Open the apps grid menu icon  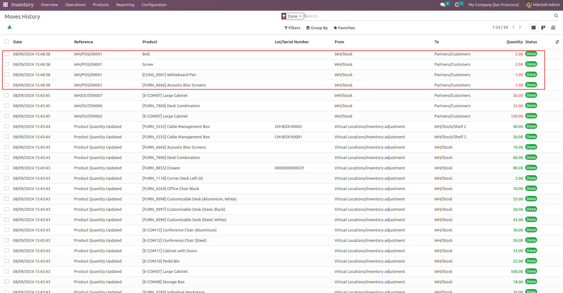[x=5, y=5]
